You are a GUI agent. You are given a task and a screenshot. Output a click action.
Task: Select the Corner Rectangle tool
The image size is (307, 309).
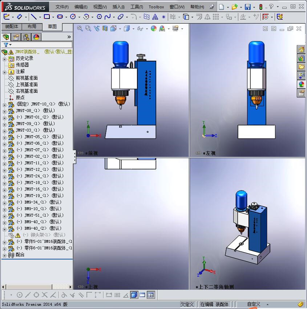point(47,17)
